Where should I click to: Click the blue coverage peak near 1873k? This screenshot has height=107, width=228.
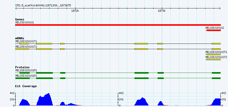pyautogui.click(x=161, y=103)
